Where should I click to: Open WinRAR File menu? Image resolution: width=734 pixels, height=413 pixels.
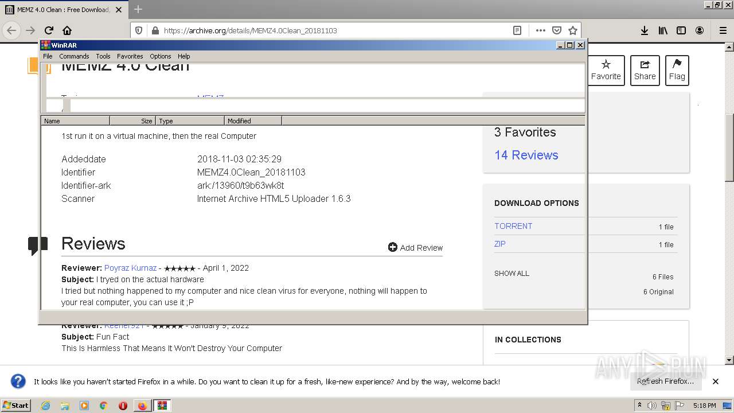pos(48,56)
